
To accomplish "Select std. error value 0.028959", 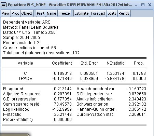I will click(x=89, y=79).
